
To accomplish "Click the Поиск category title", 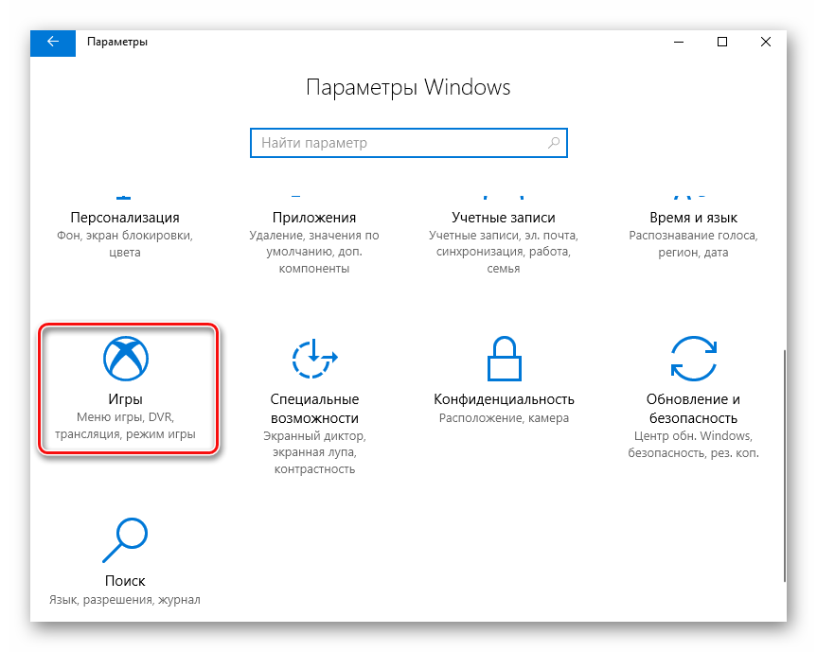I will [x=125, y=581].
